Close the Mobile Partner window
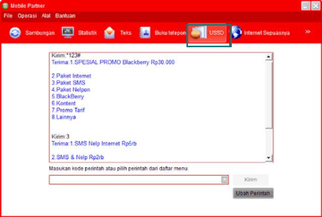The width and height of the screenshot is (322, 217). coord(315,6)
